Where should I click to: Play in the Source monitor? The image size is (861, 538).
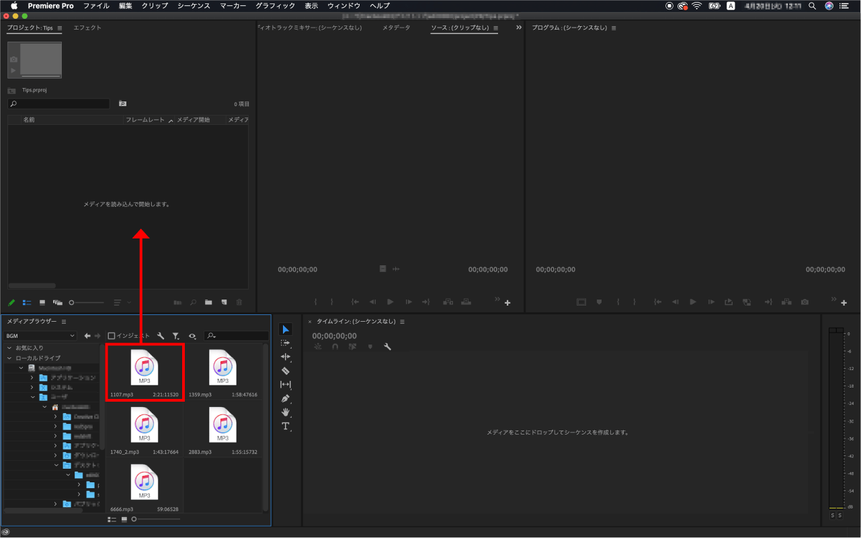tap(391, 302)
